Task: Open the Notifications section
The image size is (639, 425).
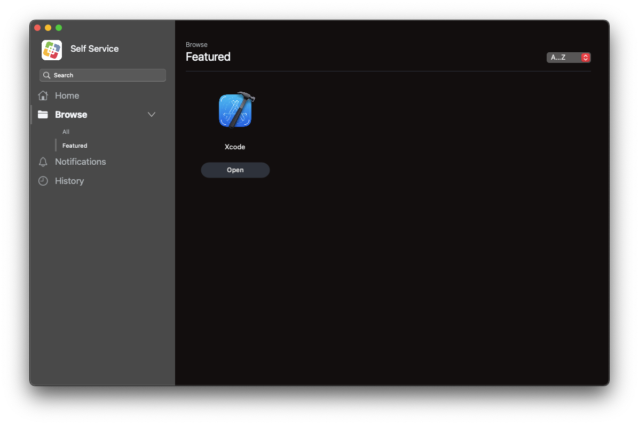Action: (x=80, y=162)
